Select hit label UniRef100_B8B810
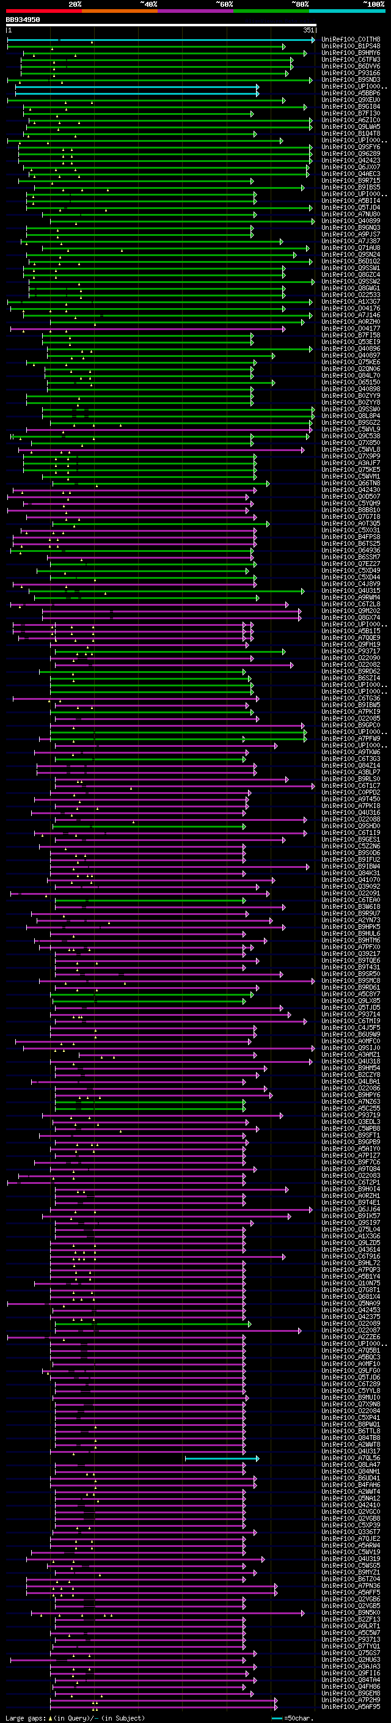This screenshot has height=1723, width=391. [351, 510]
